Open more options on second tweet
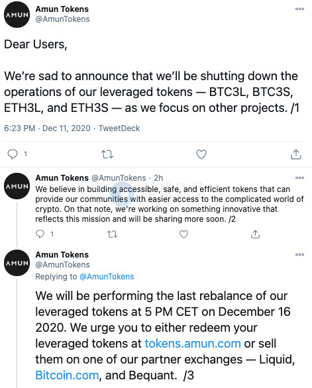 (x=299, y=177)
